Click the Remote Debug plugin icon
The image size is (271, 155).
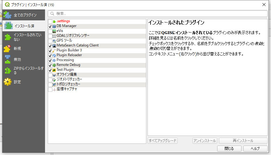54,65
